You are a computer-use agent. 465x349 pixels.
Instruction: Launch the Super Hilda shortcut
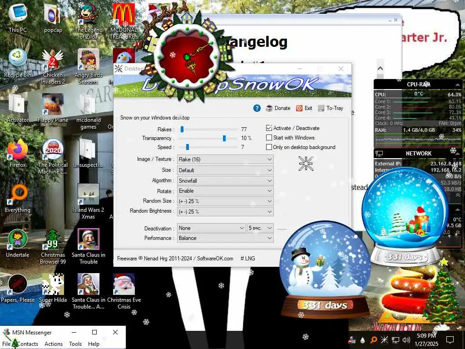tap(53, 289)
